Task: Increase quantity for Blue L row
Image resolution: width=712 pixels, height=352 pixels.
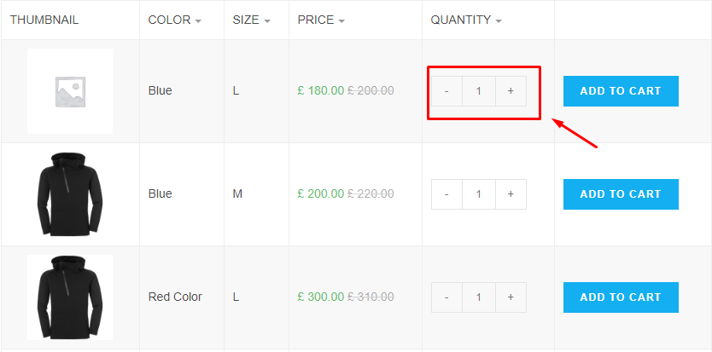Action: click(x=511, y=91)
